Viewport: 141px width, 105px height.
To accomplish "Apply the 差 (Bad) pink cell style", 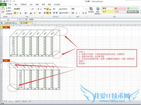I will [120, 8].
